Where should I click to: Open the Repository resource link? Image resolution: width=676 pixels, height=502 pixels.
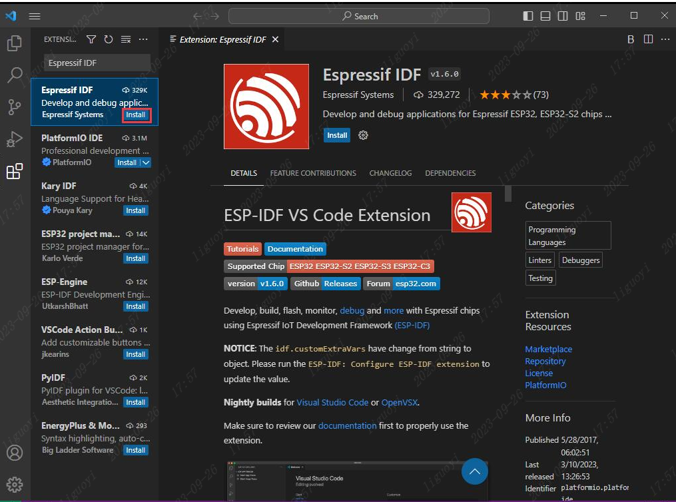[x=545, y=361]
